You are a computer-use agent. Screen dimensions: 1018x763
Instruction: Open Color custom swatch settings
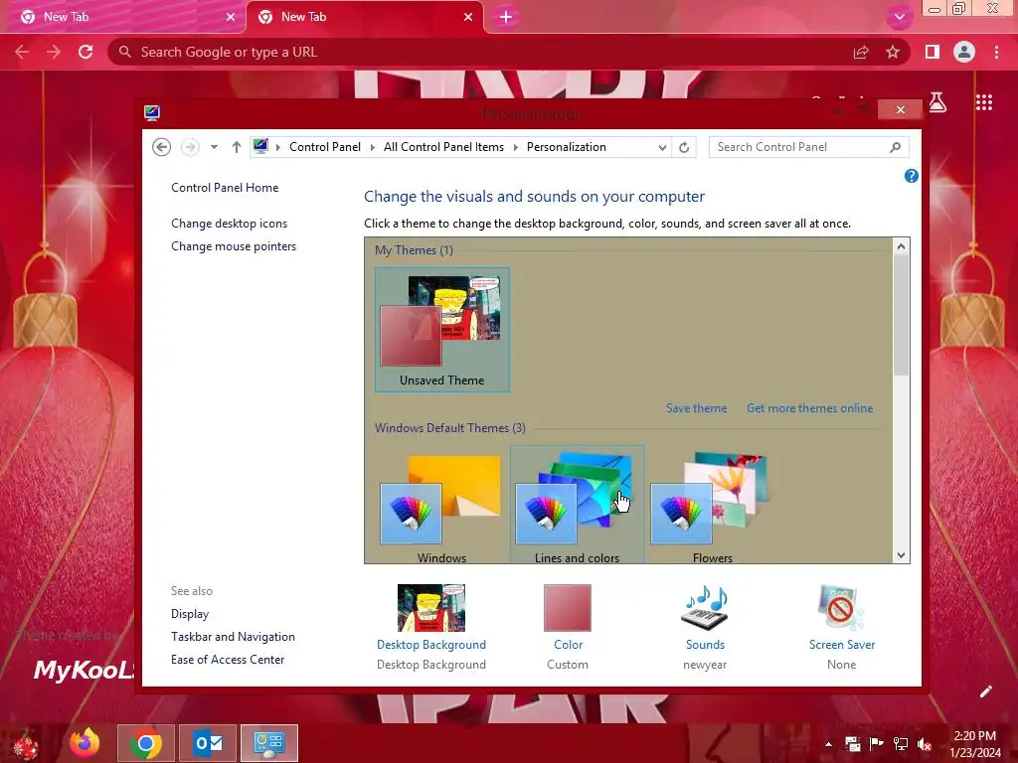[568, 627]
